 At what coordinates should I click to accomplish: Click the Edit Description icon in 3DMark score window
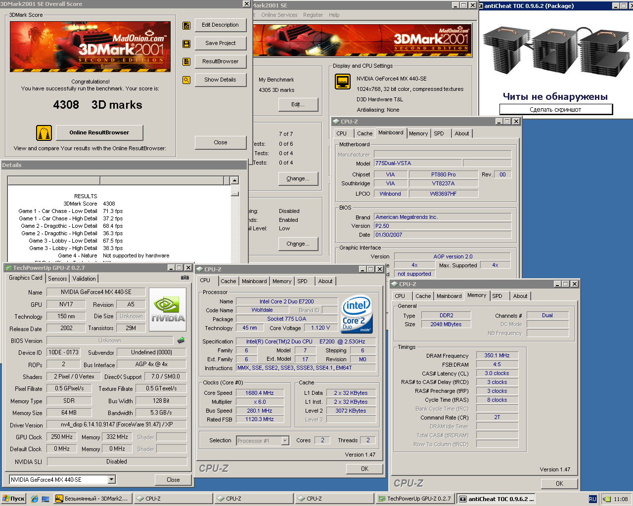click(186, 25)
